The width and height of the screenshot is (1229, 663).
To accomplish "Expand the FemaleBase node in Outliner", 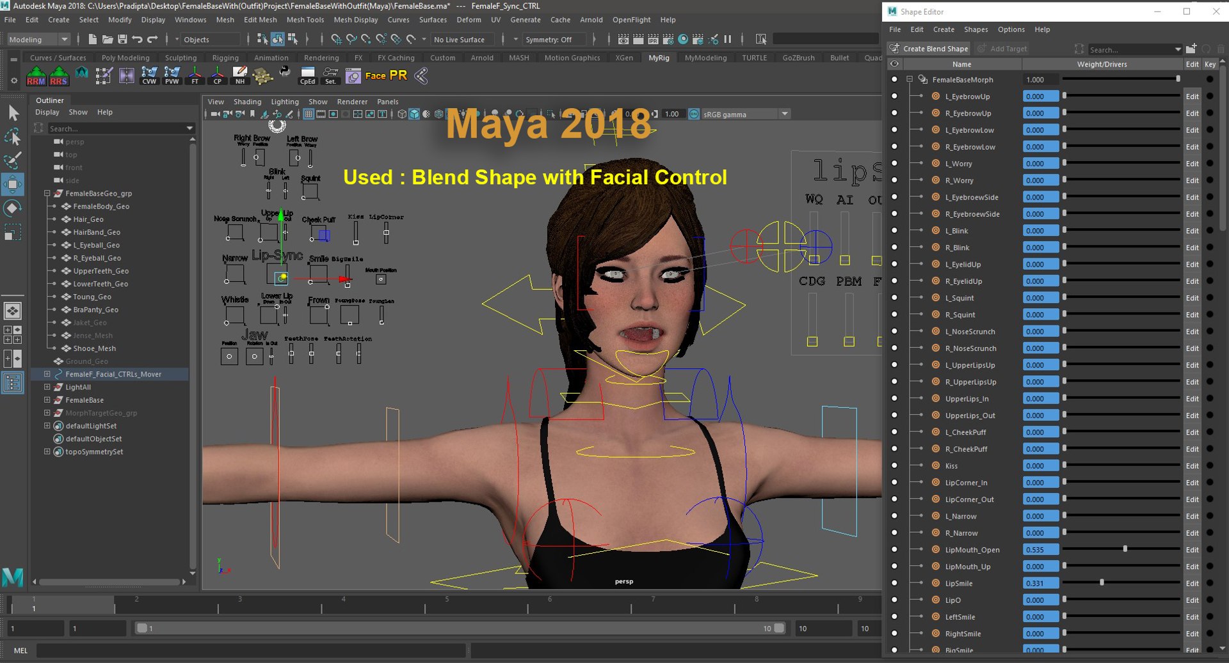I will [x=47, y=400].
